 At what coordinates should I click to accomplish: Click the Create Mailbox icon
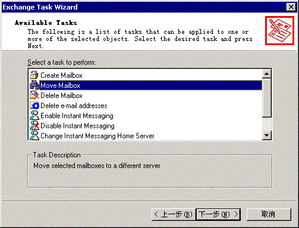(x=34, y=75)
